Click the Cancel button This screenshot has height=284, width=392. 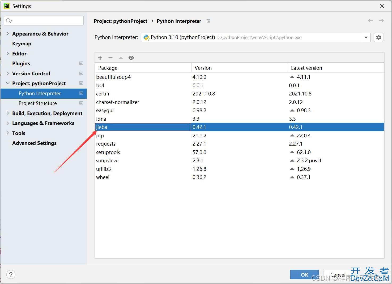(338, 274)
